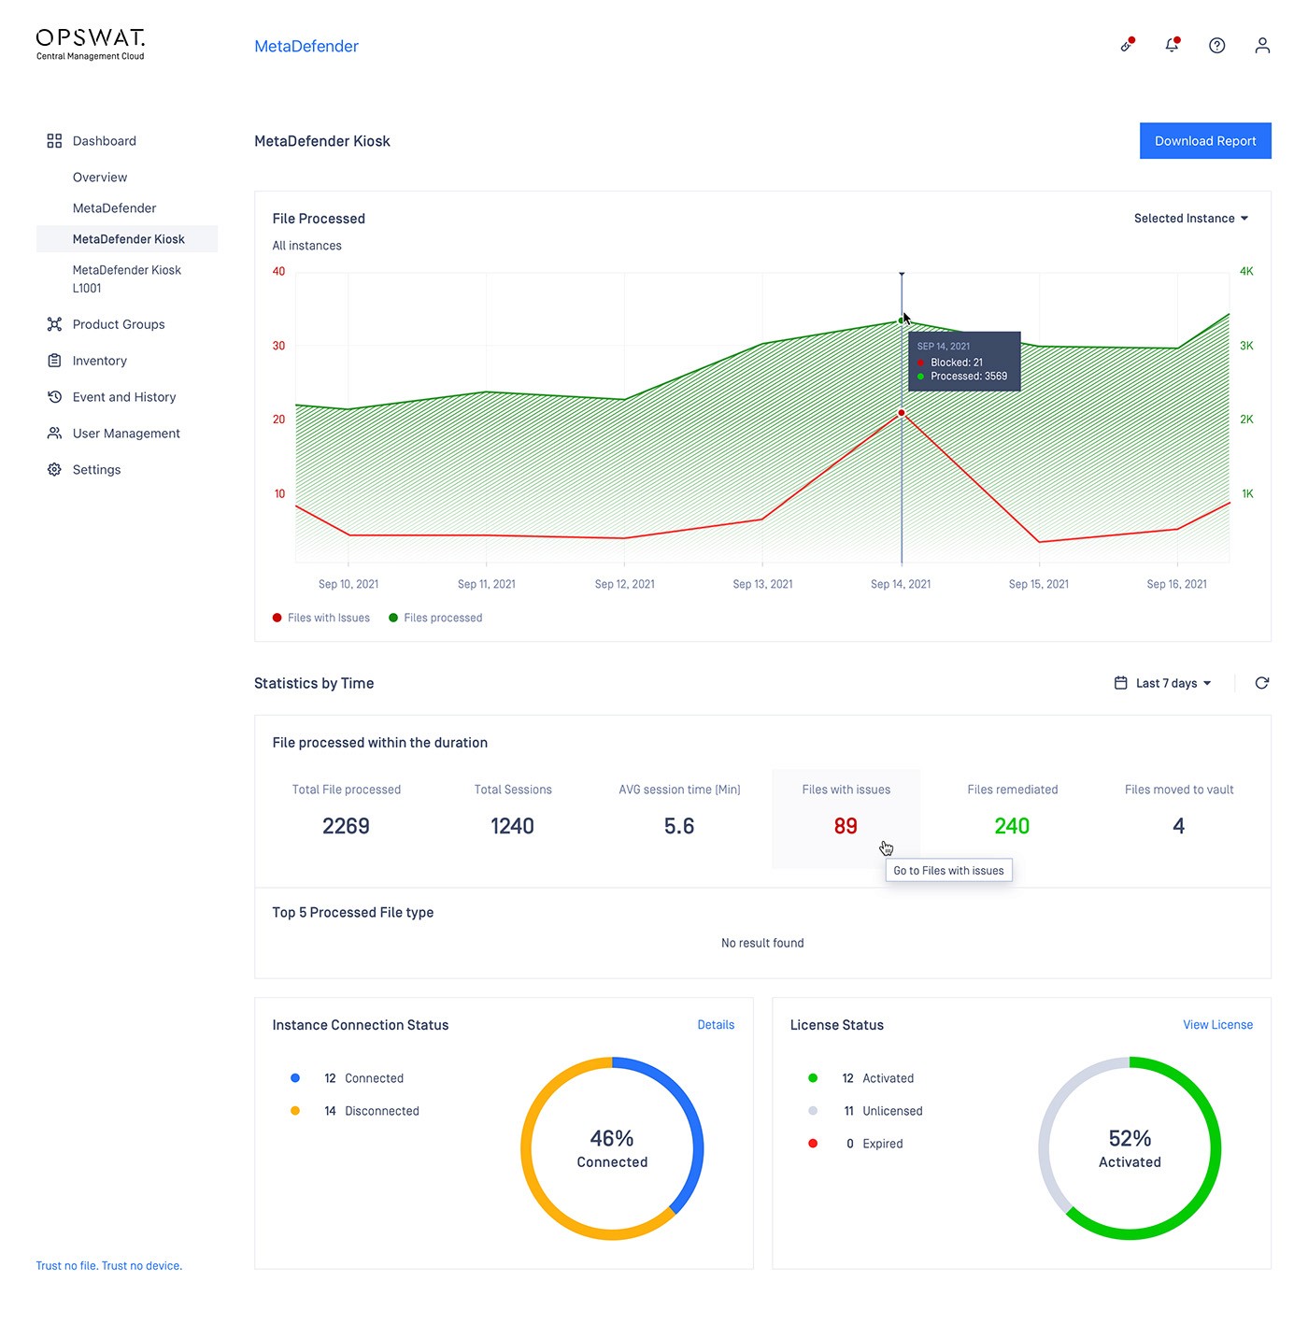Open the user profile icon
Screen dimensions: 1308x1324
(x=1262, y=46)
